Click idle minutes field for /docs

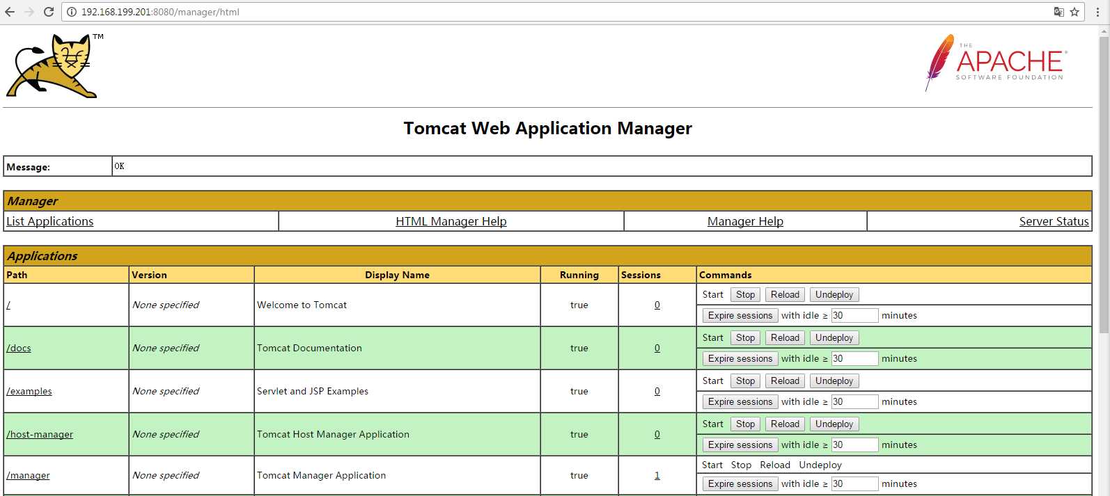[854, 359]
